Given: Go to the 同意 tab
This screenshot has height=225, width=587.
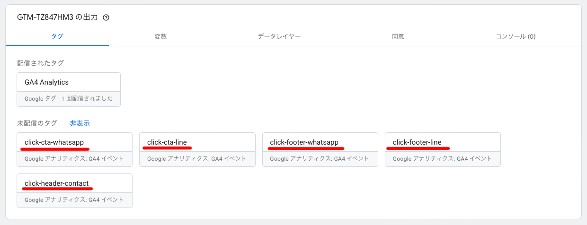Looking at the screenshot, I should (x=398, y=36).
